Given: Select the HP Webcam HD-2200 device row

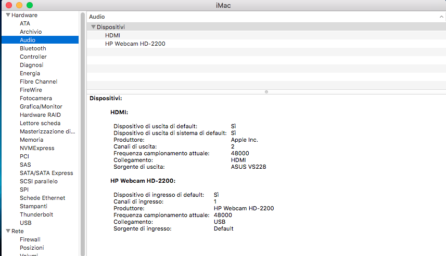Looking at the screenshot, I should 266,44.
